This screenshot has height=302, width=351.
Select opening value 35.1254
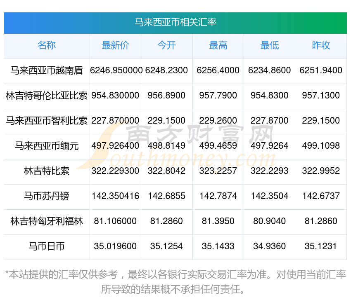pos(166,246)
